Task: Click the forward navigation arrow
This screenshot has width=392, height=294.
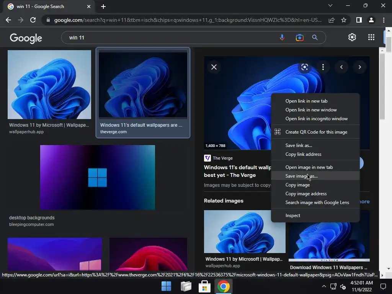Action: point(21,20)
